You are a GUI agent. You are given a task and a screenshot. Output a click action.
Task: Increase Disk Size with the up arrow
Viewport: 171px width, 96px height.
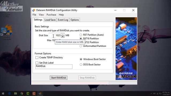tap(63, 34)
